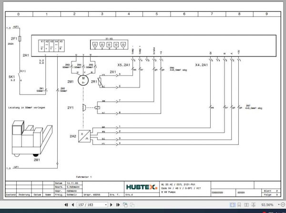The image size is (286, 213).
Task: Click the 2A2 encoder symbol box
Action: (84, 136)
